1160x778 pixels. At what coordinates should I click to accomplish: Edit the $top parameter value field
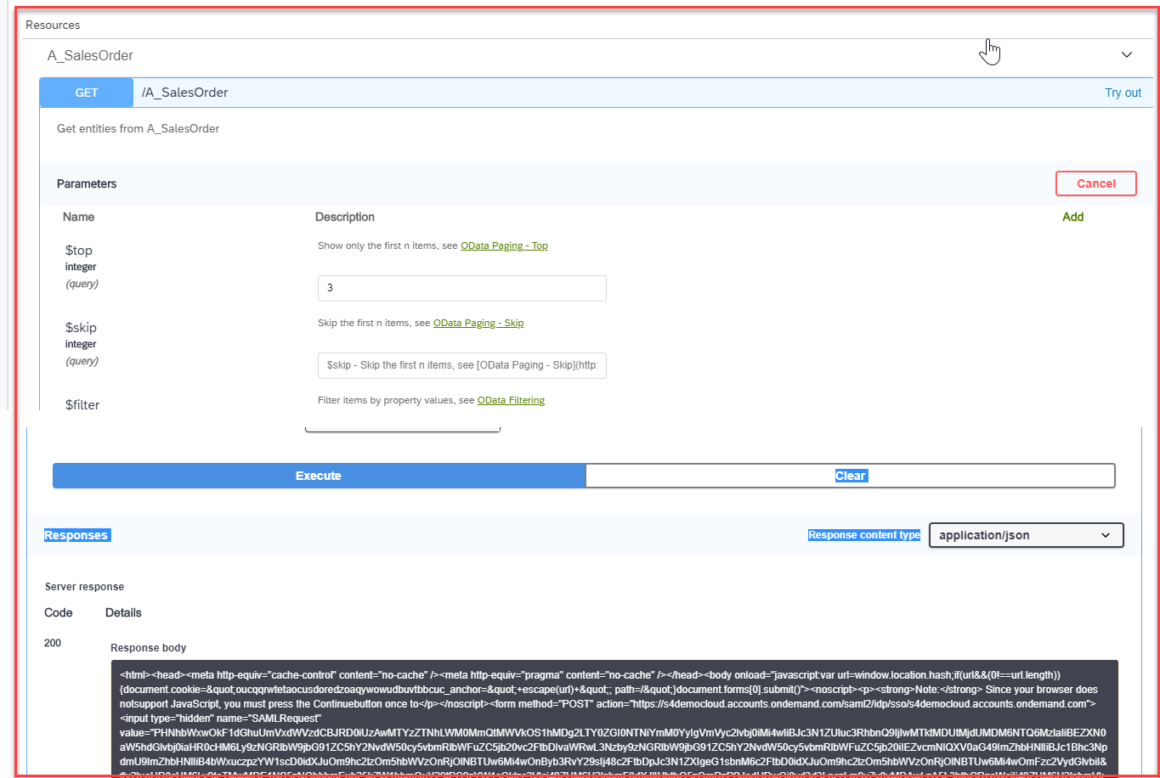click(x=461, y=288)
